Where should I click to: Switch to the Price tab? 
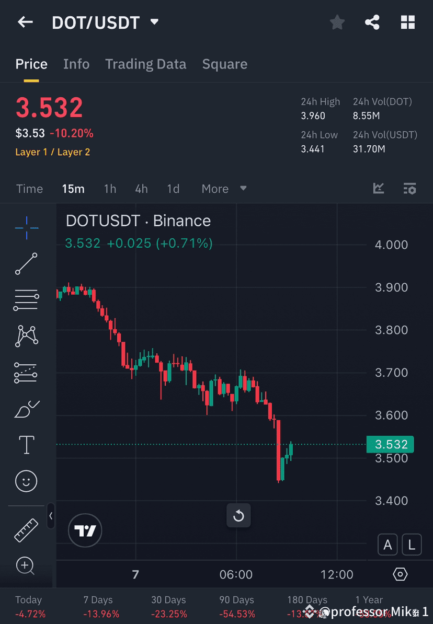tap(31, 64)
